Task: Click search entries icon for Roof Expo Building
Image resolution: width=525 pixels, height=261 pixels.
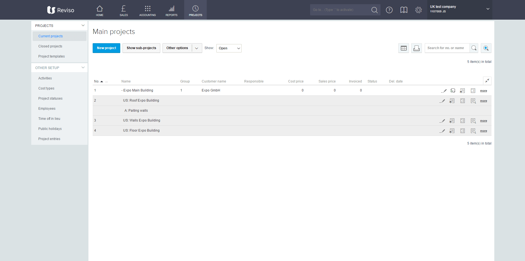Action: pyautogui.click(x=473, y=101)
